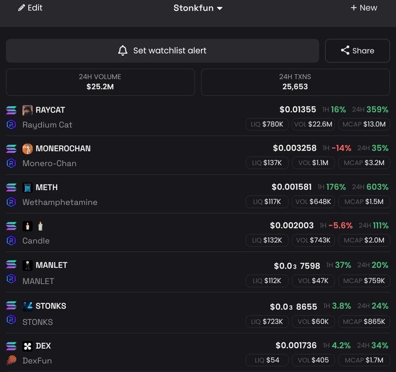Open the MANLET token avatar
The width and height of the screenshot is (396, 372).
tap(27, 266)
